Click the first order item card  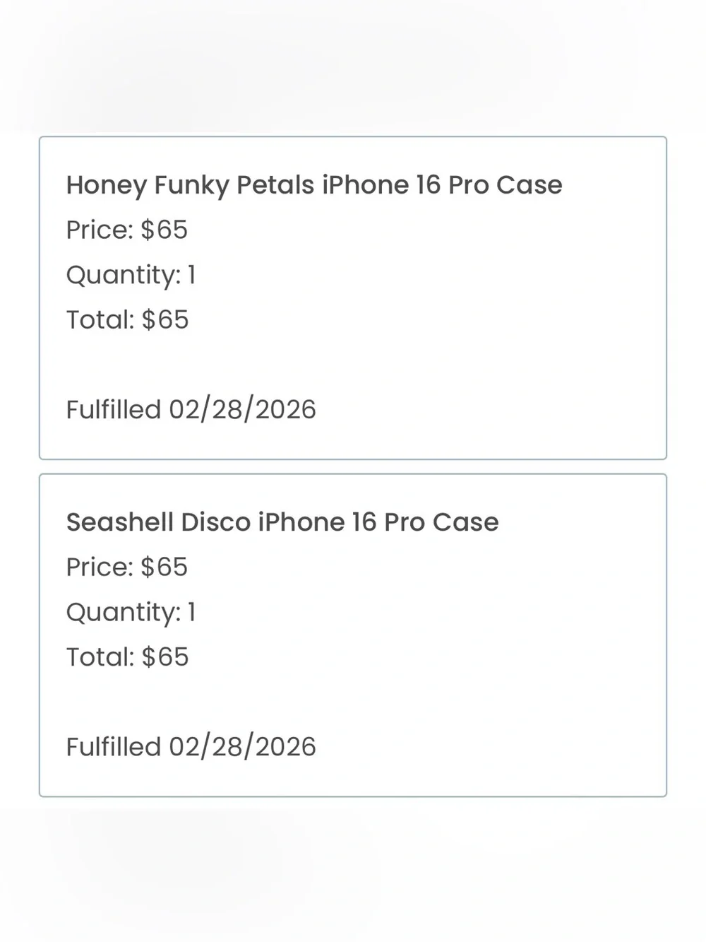coord(353,298)
